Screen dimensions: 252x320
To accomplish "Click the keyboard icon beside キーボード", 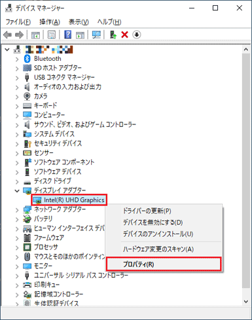I will coord(27,106).
